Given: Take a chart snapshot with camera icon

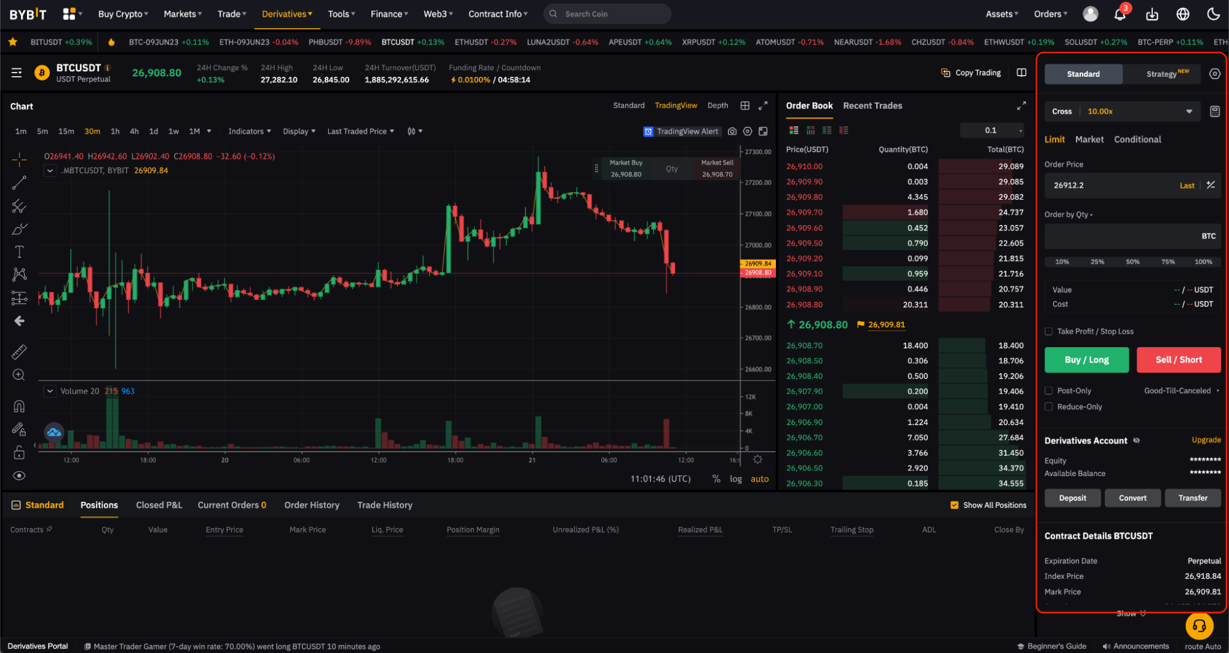Looking at the screenshot, I should (732, 131).
